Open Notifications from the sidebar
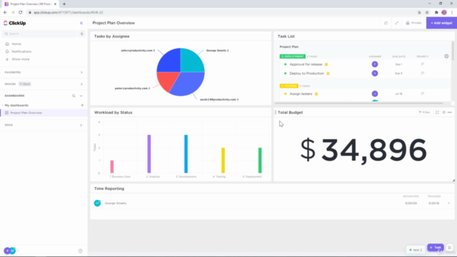The height and width of the screenshot is (257, 457). pos(21,51)
